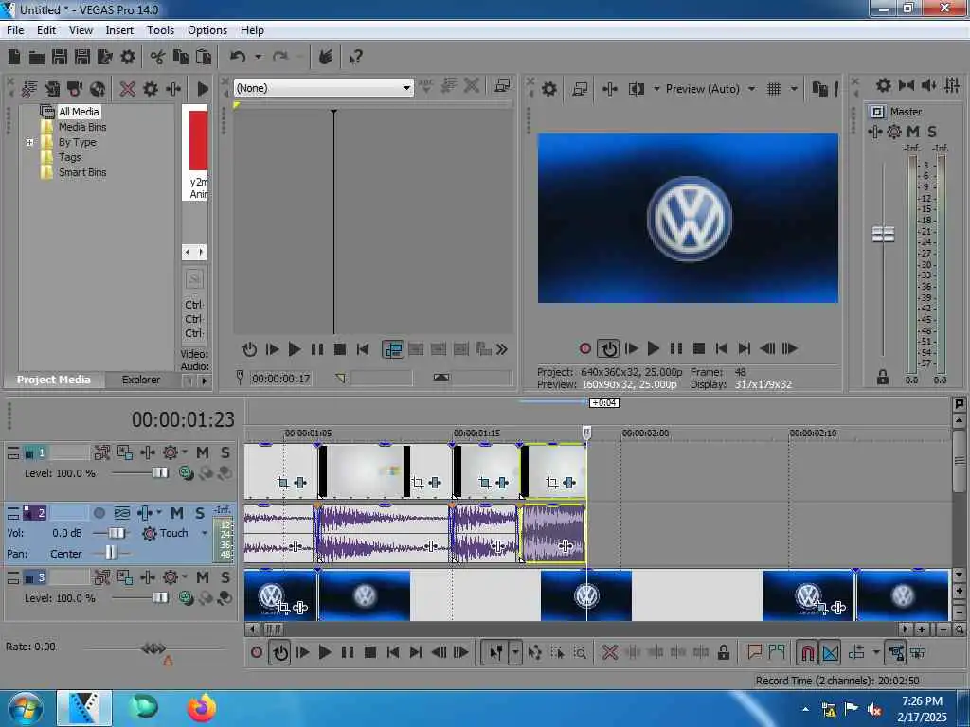
Task: Click the Delete red X in timeline toolbar
Action: (609, 652)
